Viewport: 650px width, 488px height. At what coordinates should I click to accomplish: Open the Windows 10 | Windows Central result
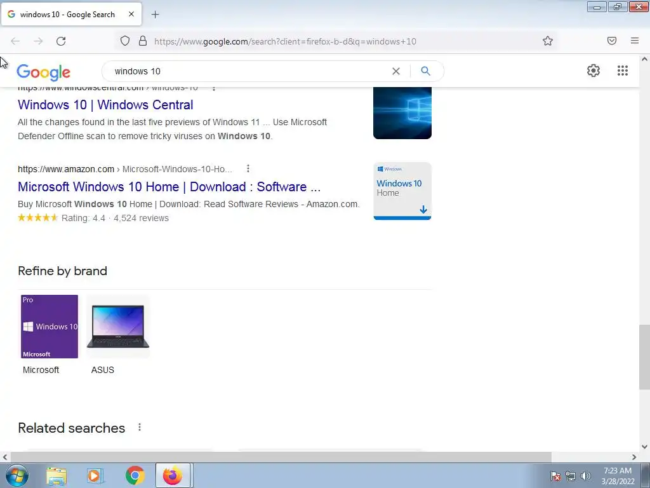point(105,105)
